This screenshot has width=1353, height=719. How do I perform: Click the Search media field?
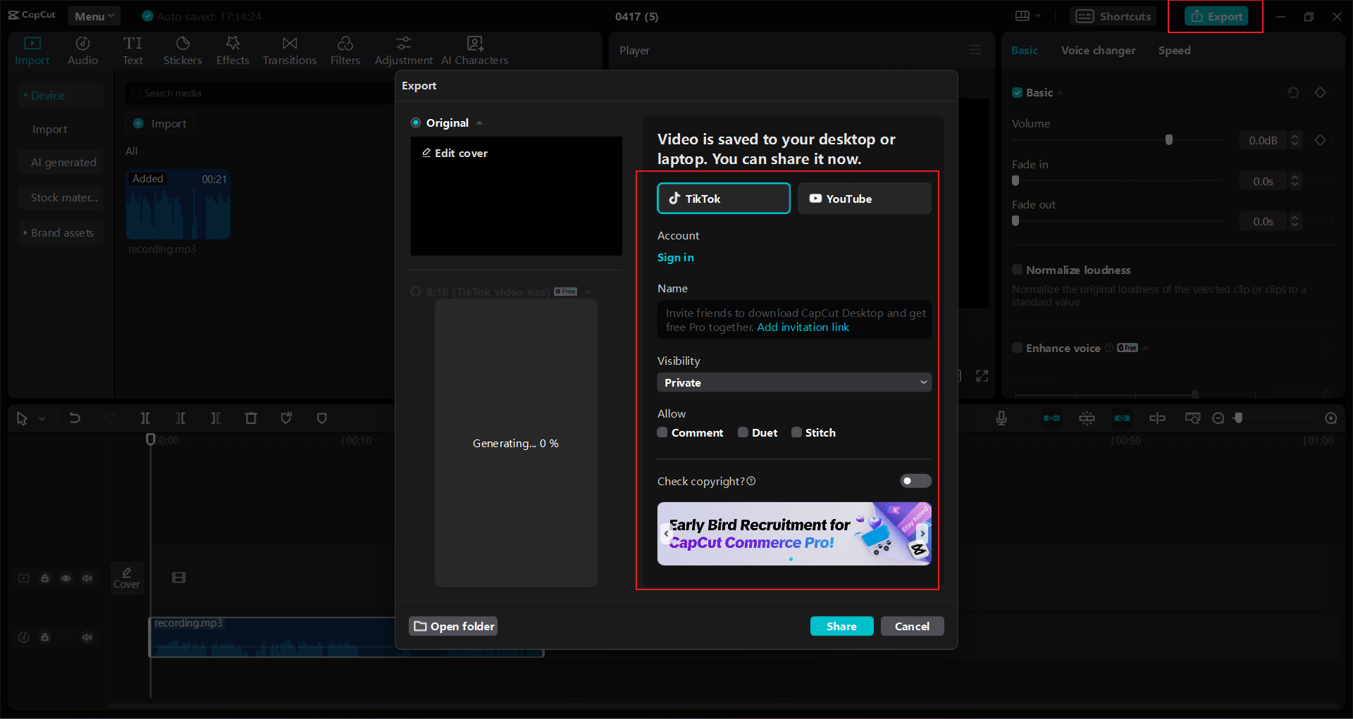[259, 93]
